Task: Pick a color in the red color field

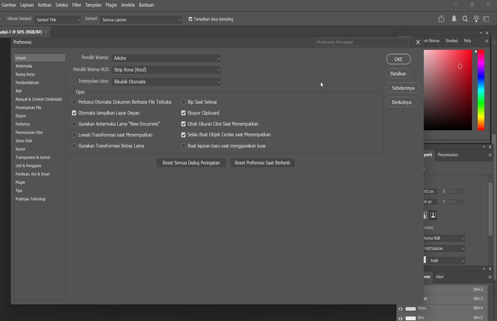Action: click(448, 90)
